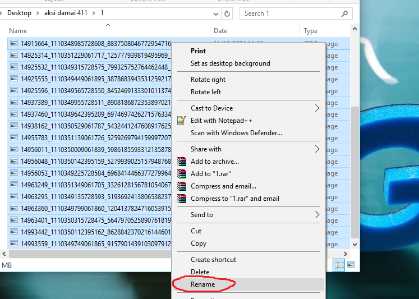Click the horizontal scrollbar right arrow
Screen dimensions: 419x299
coord(346,254)
